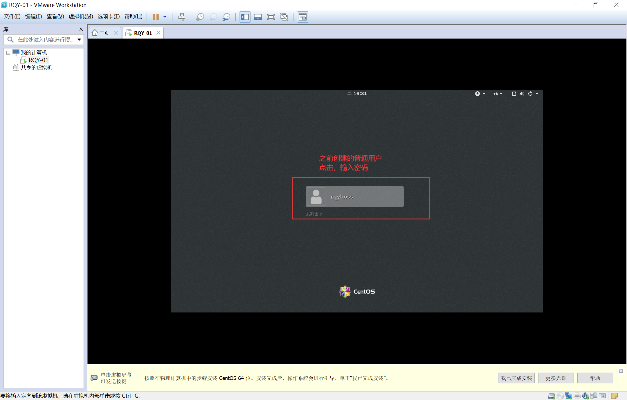Take a snapshot of this virtual machine
Image resolution: width=627 pixels, height=400 pixels.
(200, 17)
